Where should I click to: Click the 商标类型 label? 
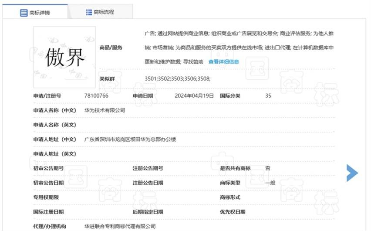[x=230, y=183]
